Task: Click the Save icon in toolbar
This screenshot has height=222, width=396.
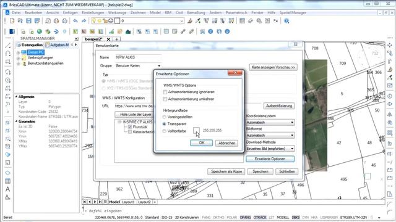Action: [28, 21]
